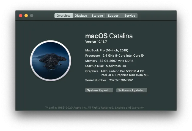Viewport: 192px width, 131px height.
Task: Open the Storage tab
Action: pyautogui.click(x=97, y=16)
